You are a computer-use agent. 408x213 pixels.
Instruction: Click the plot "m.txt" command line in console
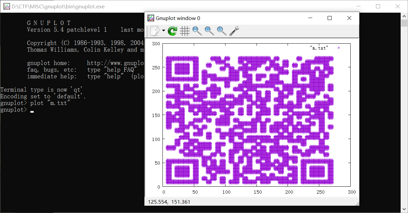point(35,103)
